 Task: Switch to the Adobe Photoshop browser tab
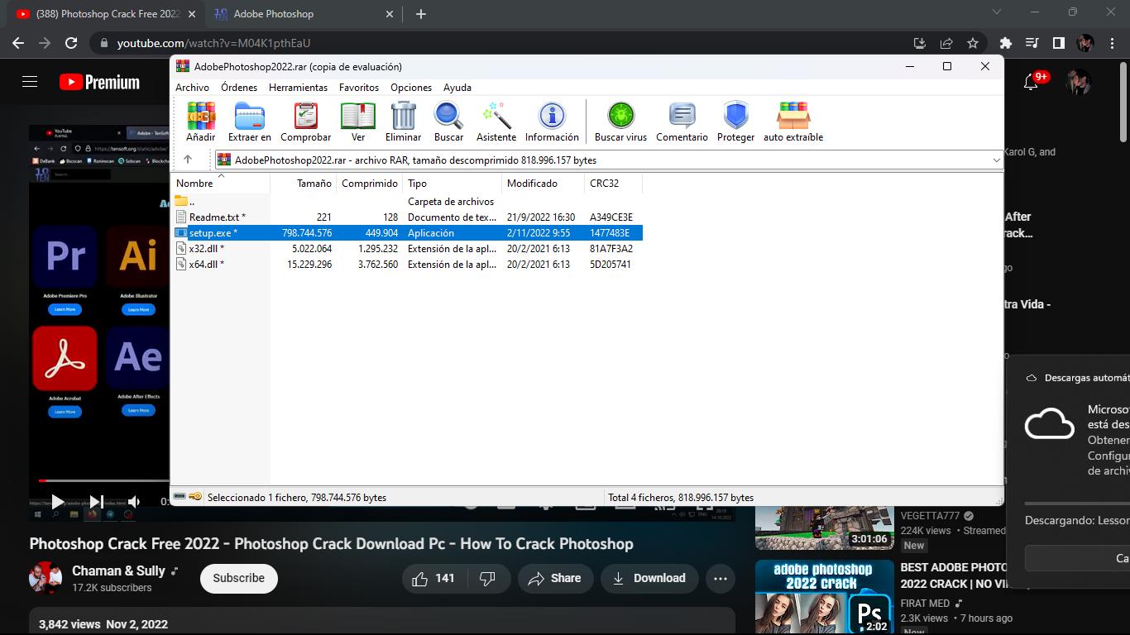click(x=273, y=14)
